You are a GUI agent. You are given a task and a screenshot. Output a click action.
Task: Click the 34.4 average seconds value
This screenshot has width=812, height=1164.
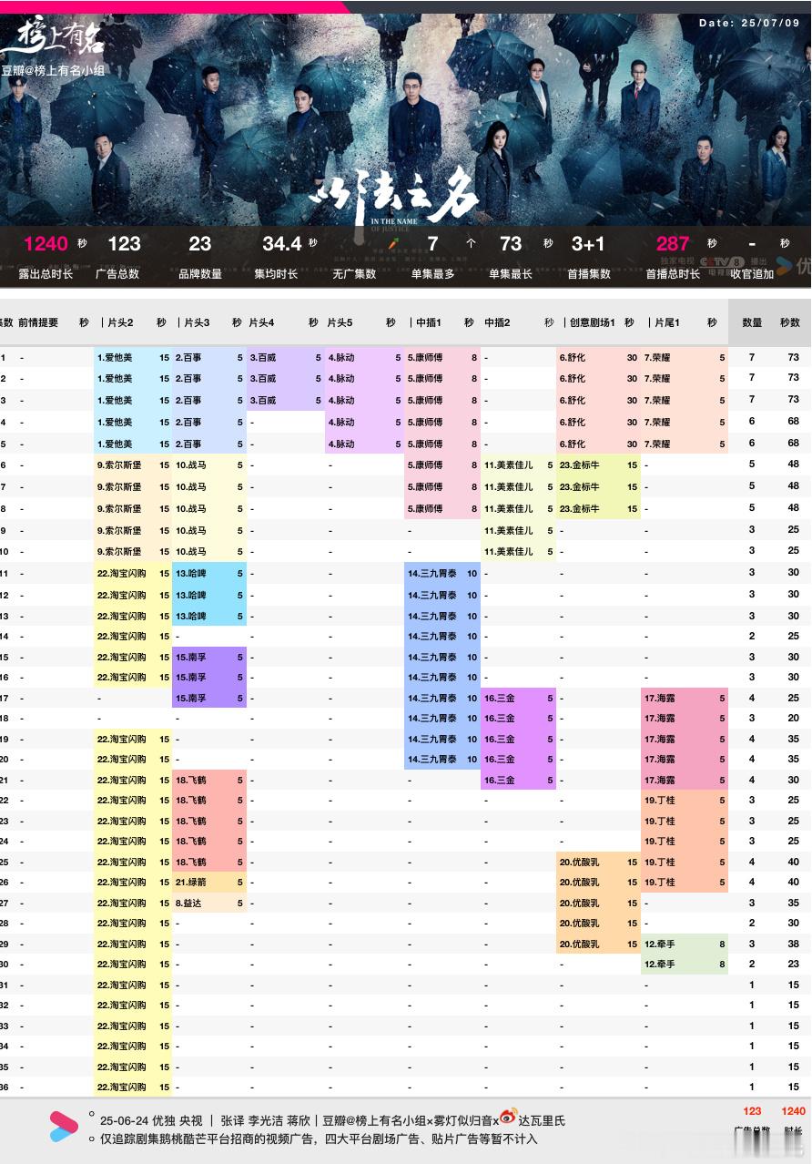pyautogui.click(x=282, y=243)
